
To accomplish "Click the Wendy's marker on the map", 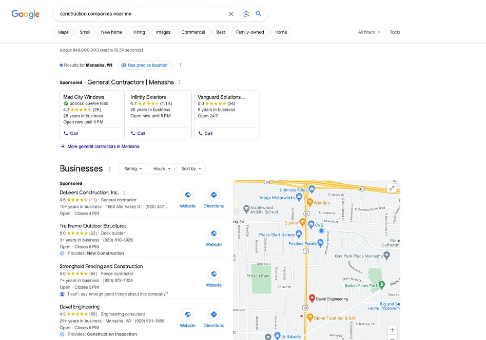I will (309, 202).
